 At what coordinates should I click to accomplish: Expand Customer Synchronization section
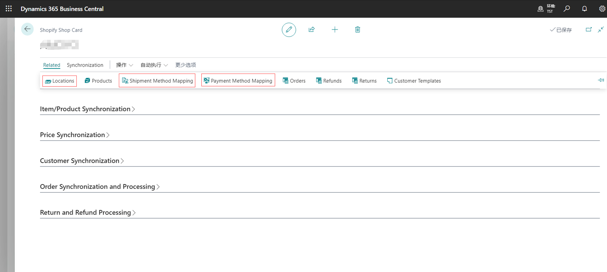[x=82, y=161]
